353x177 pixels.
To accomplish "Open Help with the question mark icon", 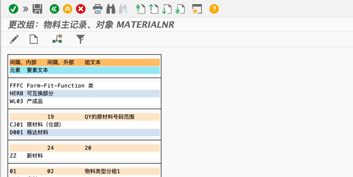I will [x=214, y=9].
